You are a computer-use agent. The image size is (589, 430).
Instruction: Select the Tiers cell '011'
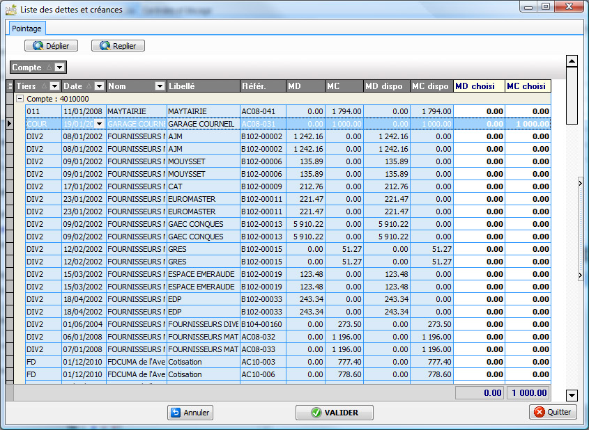tap(43, 111)
